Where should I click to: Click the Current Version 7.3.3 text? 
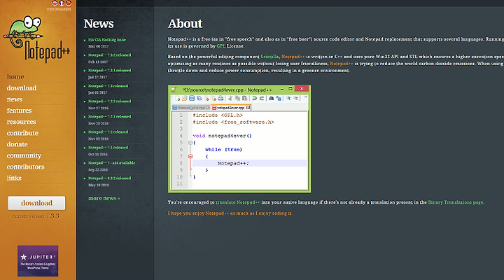pos(36,216)
